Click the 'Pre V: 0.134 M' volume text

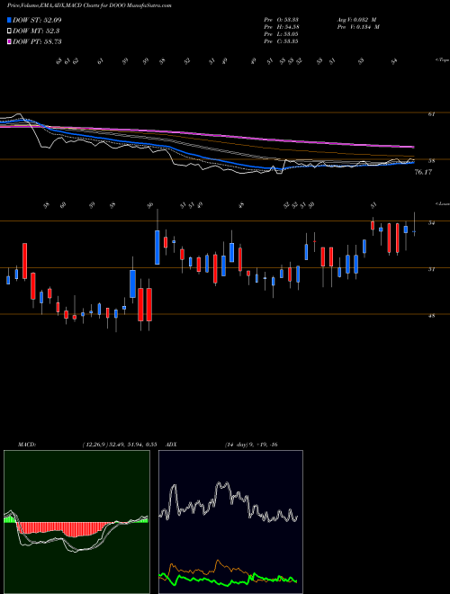[x=358, y=27]
